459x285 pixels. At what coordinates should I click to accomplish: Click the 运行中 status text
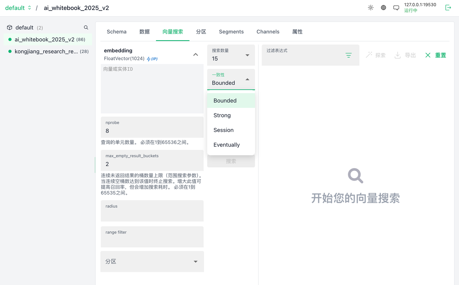coord(411,11)
